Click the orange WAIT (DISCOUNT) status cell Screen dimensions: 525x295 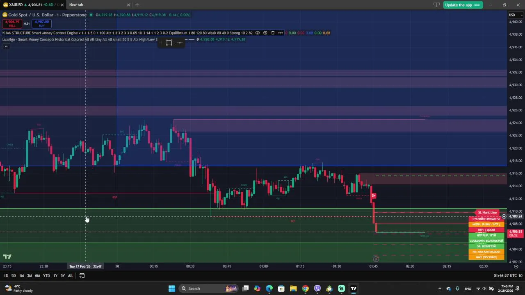tap(486, 257)
